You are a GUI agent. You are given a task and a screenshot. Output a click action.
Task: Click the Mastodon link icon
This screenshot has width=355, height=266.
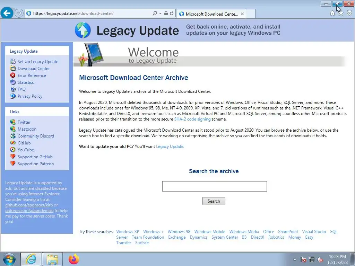pyautogui.click(x=13, y=129)
